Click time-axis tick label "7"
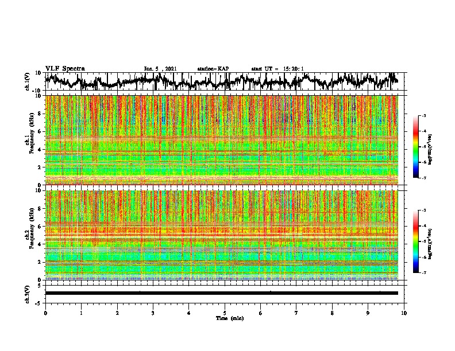 coord(296,313)
